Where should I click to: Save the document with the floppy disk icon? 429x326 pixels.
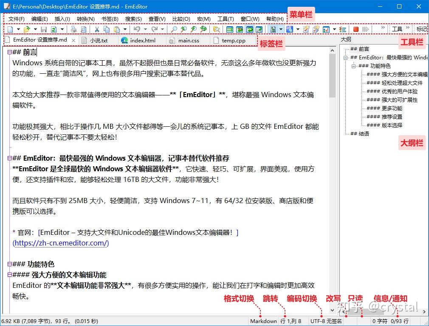44,29
